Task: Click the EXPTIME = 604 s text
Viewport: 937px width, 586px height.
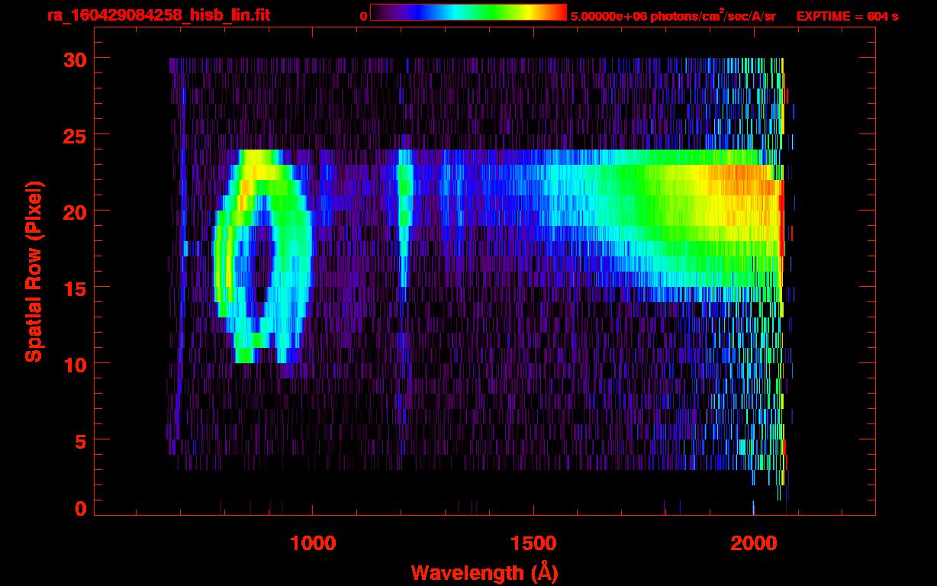Action: (847, 16)
